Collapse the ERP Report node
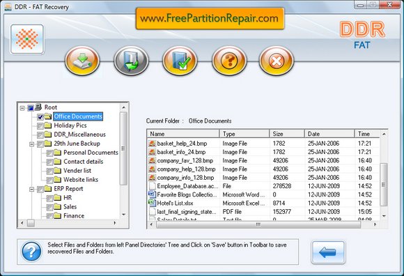The height and width of the screenshot is (276, 404). coord(31,190)
